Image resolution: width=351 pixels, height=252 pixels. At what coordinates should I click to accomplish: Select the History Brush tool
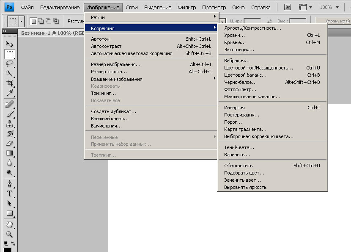coord(9,133)
